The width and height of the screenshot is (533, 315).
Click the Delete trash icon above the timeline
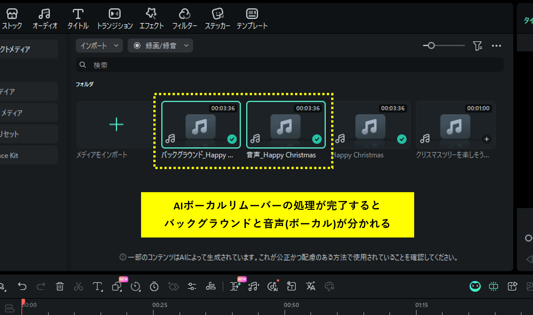coord(59,286)
